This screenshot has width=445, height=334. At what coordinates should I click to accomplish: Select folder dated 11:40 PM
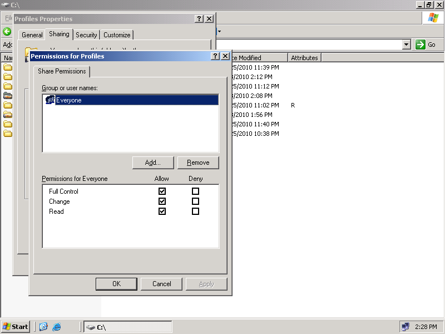pos(8,124)
